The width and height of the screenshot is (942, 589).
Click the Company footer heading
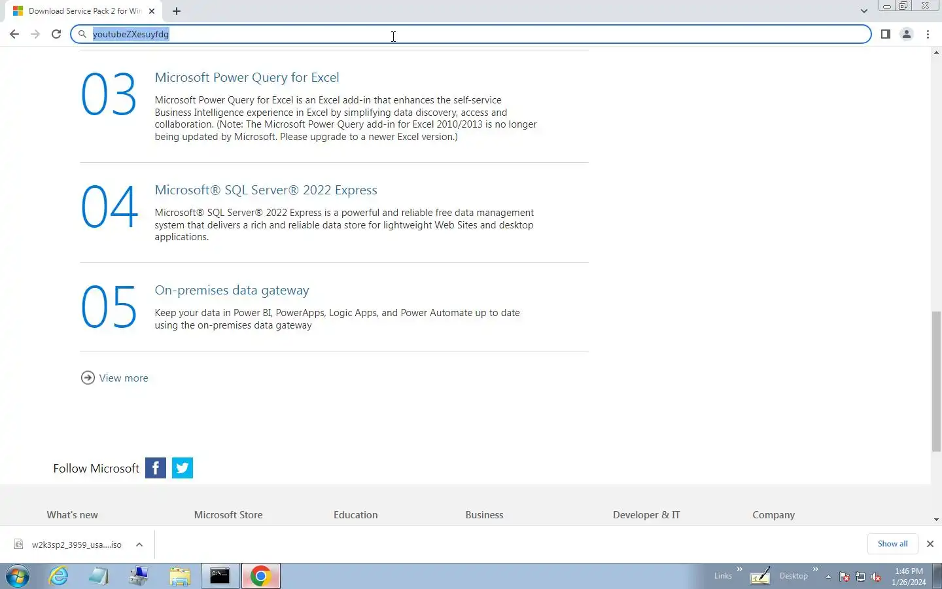pyautogui.click(x=773, y=515)
